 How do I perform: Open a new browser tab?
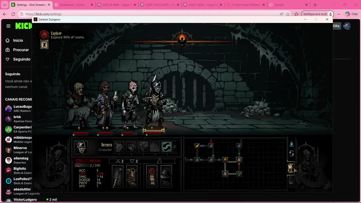[315, 5]
